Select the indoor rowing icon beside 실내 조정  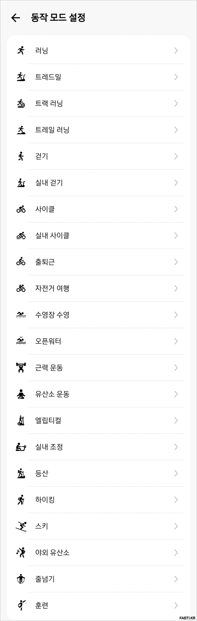[21, 447]
